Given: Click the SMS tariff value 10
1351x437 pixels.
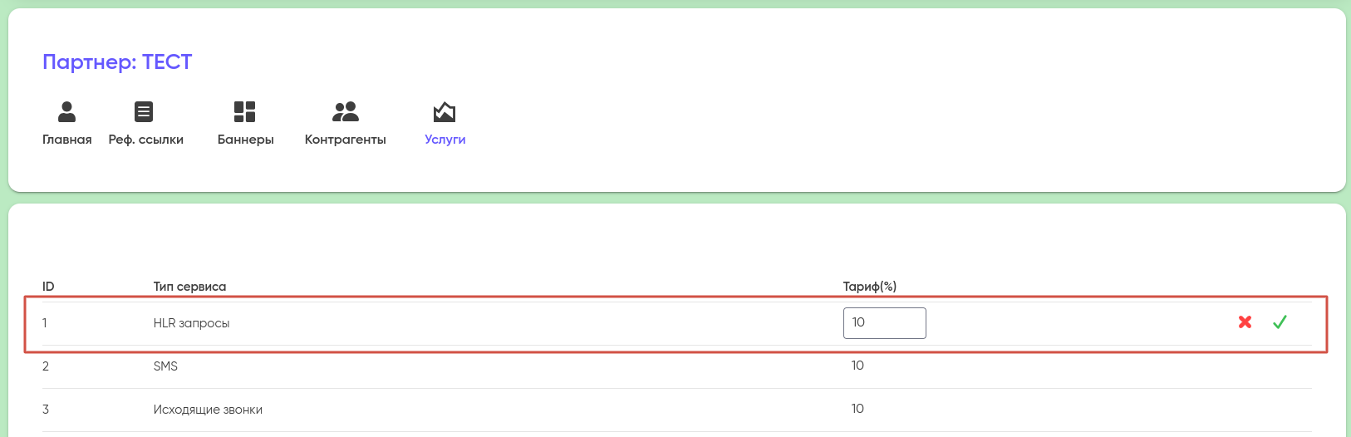Looking at the screenshot, I should (x=857, y=366).
